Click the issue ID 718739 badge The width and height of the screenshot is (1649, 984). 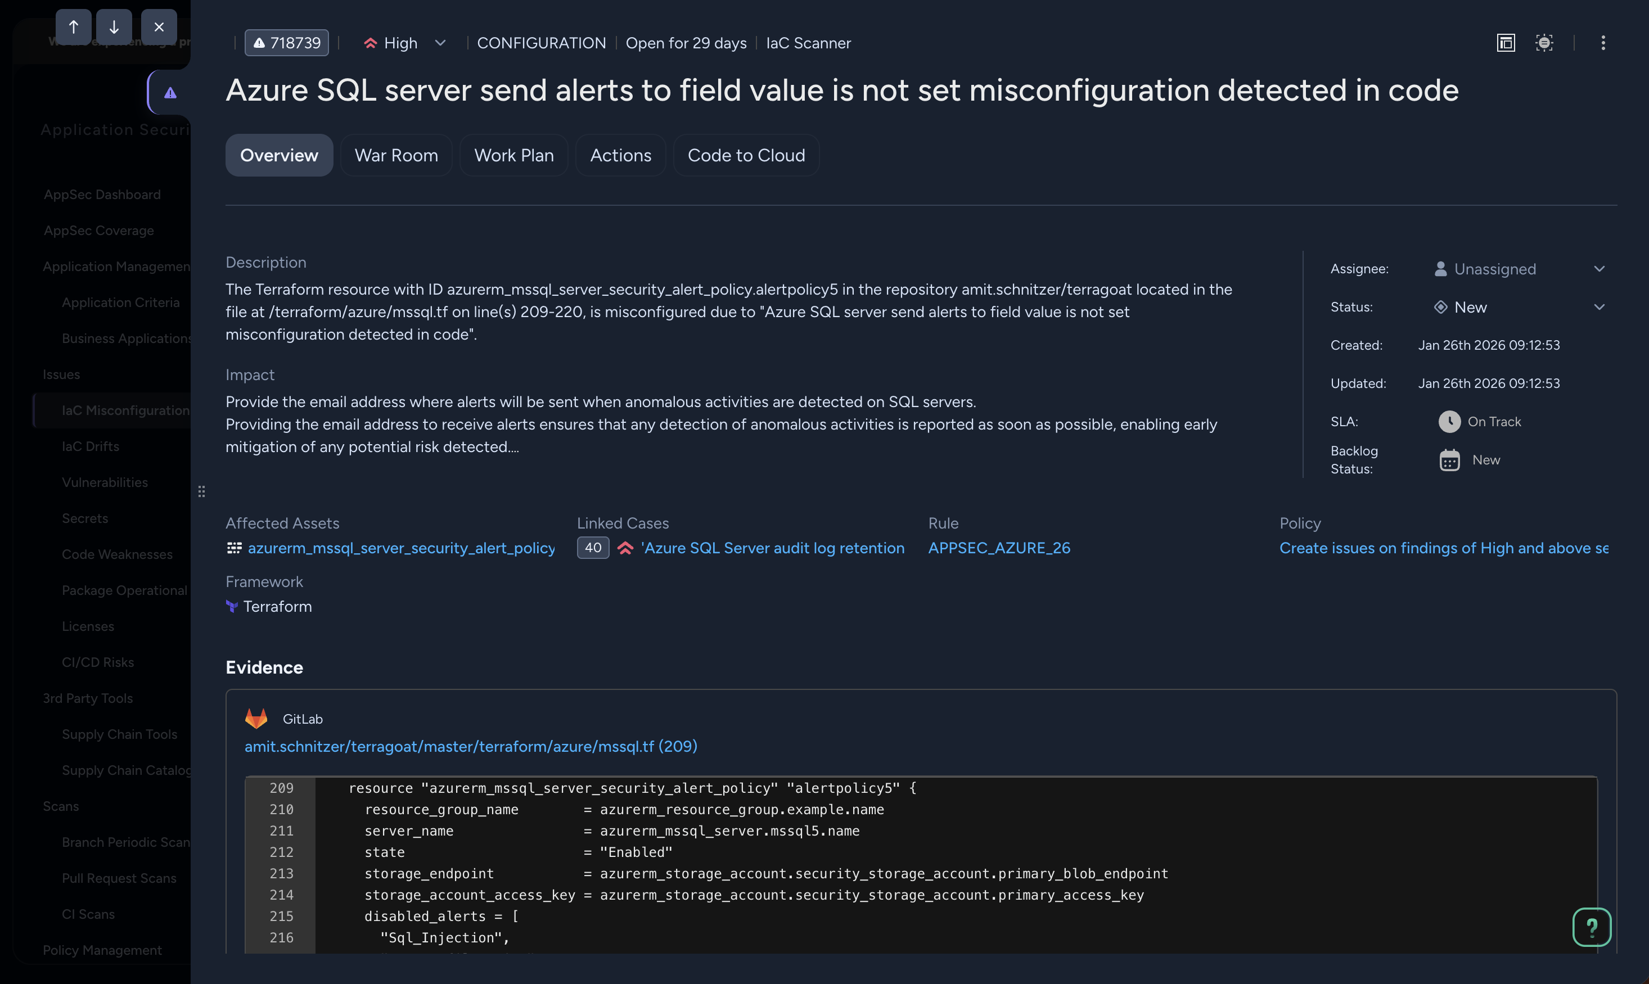286,42
